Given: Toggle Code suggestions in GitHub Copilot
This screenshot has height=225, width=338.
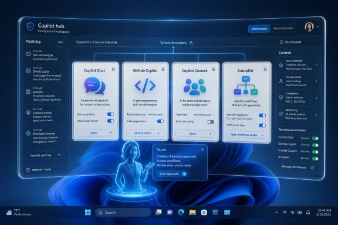Looking at the screenshot, I should pos(161,121).
